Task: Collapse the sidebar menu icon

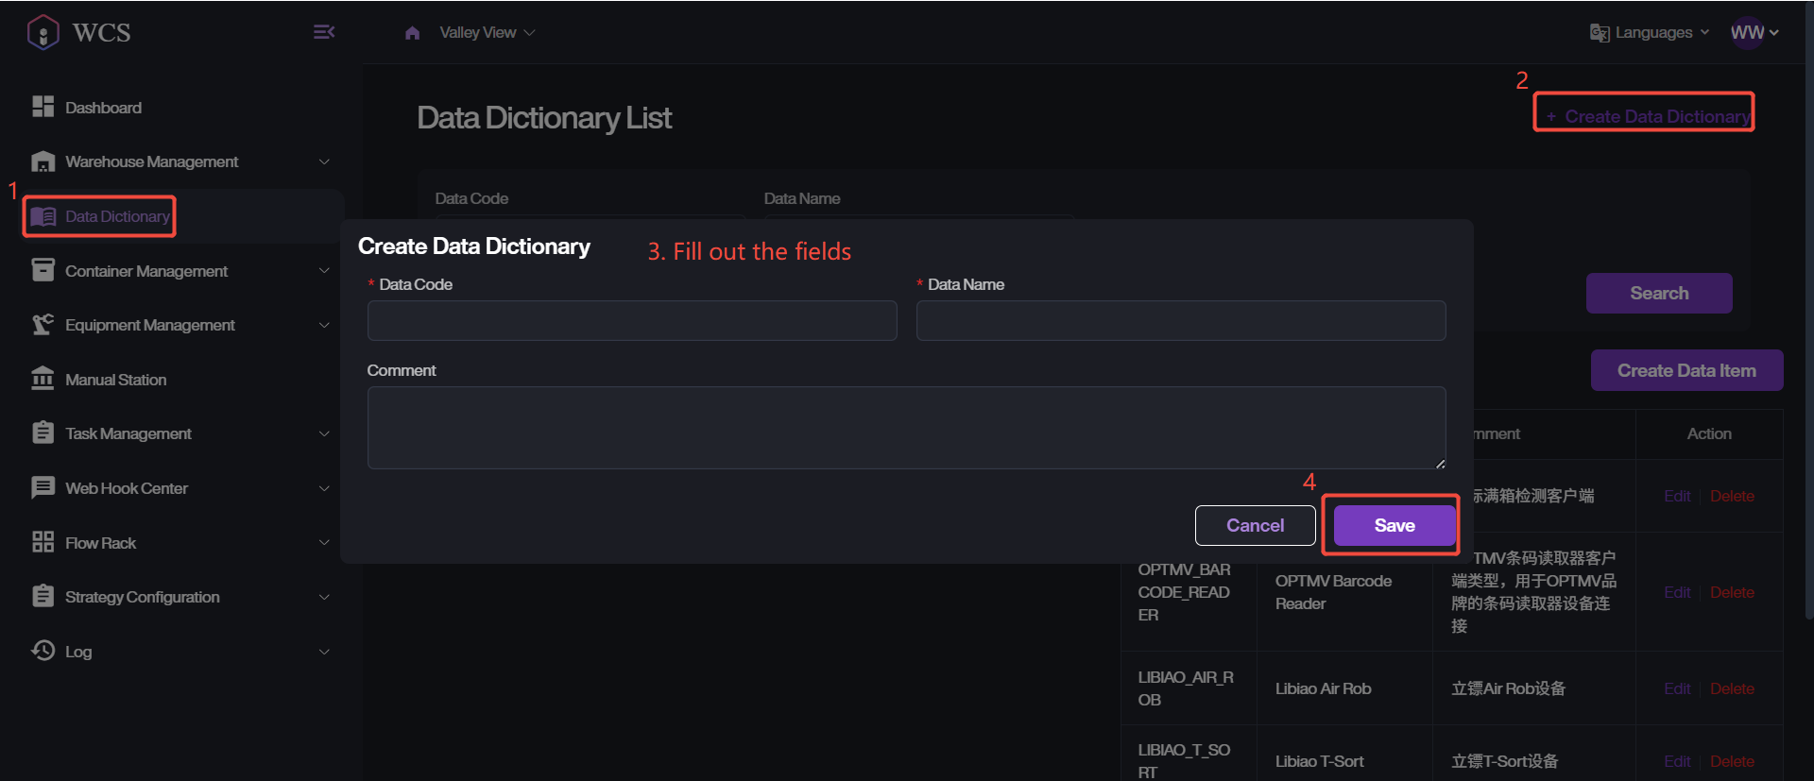Action: pos(323,32)
